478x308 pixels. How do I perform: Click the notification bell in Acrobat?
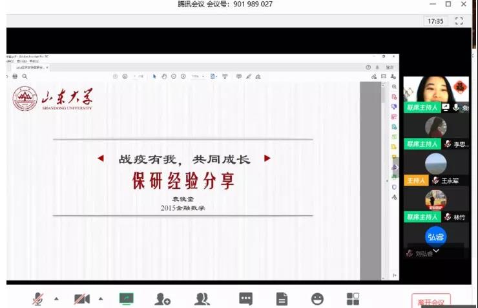point(377,67)
